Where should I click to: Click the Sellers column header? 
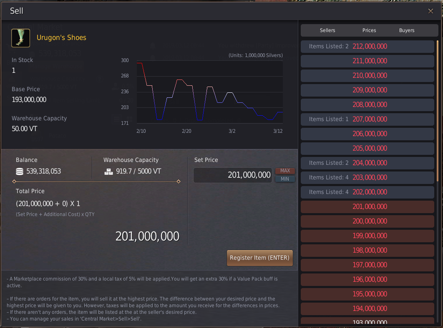tap(327, 30)
